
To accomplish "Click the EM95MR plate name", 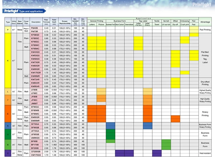I will pyautogui.click(x=35, y=121).
